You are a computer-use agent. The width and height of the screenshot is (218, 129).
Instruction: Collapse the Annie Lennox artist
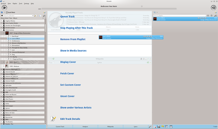pyautogui.click(x=1, y=30)
